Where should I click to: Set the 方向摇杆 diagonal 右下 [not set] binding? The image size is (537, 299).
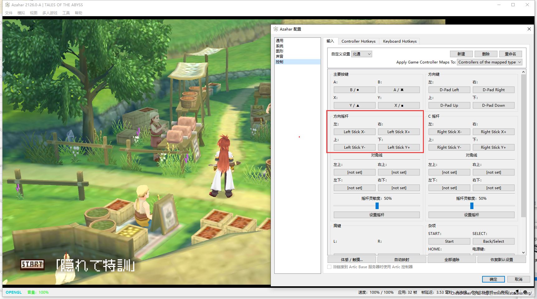click(399, 188)
